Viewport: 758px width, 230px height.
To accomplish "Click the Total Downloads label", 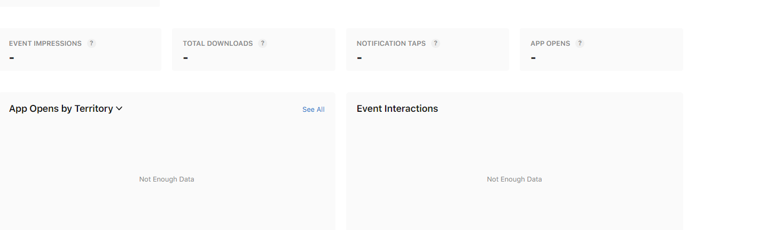I will [217, 44].
